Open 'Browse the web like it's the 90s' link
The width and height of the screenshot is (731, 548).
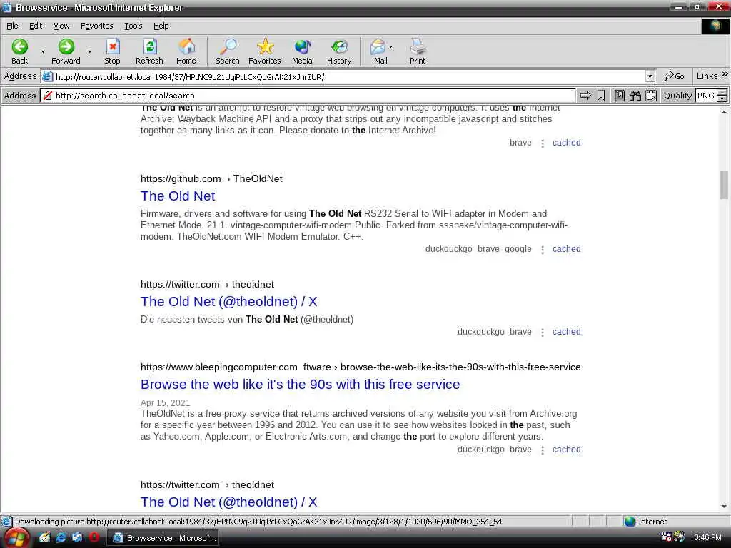[x=300, y=384]
